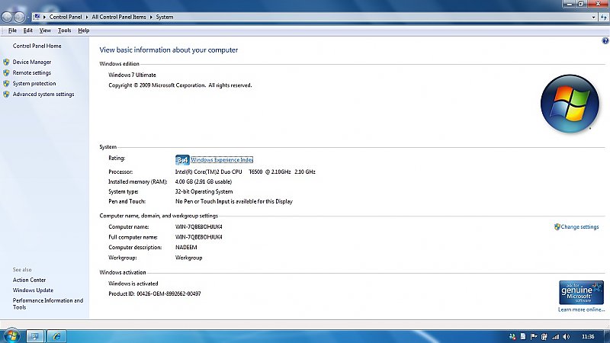610x343 pixels.
Task: Click the address bar refresh button
Action: pyautogui.click(x=604, y=17)
